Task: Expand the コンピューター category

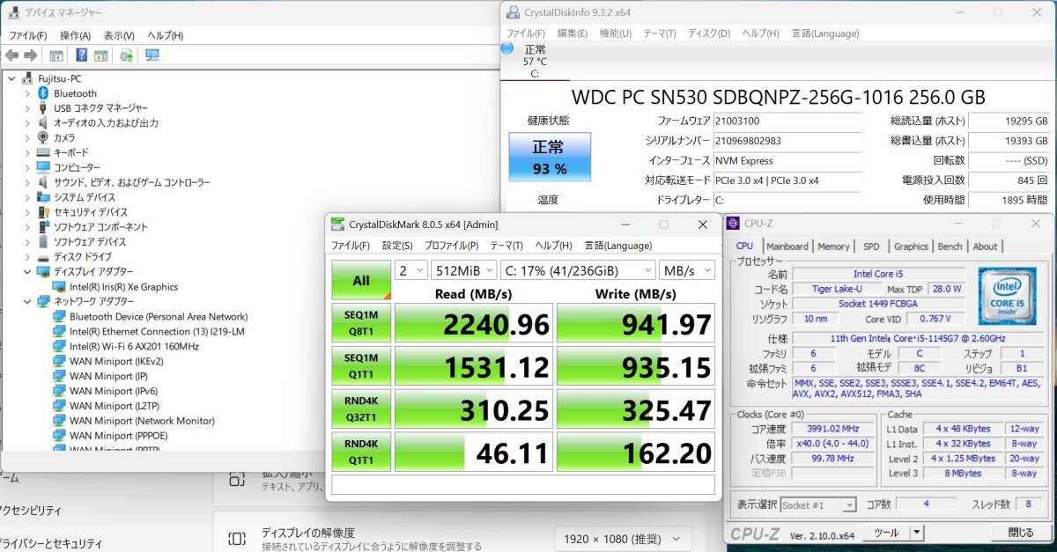Action: 27,167
